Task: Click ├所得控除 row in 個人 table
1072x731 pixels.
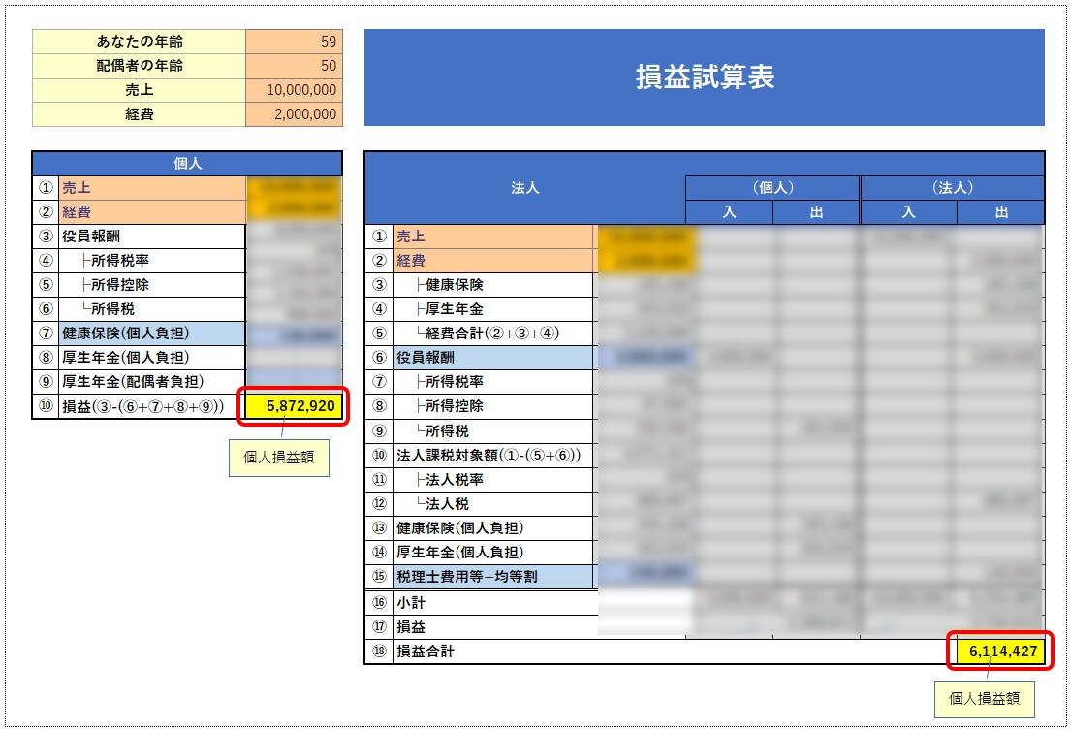Action: pyautogui.click(x=152, y=284)
